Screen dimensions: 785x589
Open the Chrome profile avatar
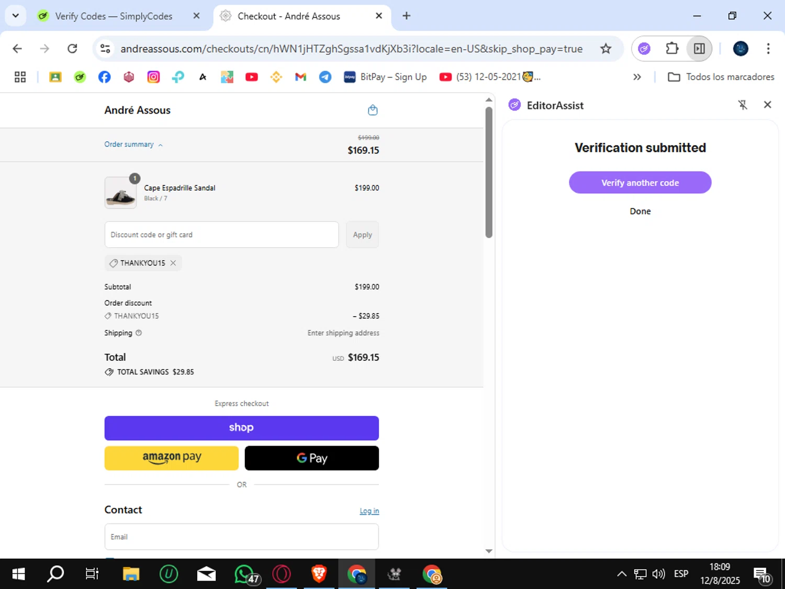[741, 49]
